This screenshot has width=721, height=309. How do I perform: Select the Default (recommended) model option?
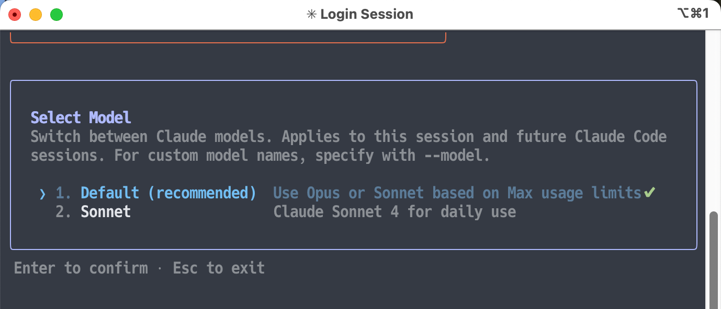click(x=168, y=193)
